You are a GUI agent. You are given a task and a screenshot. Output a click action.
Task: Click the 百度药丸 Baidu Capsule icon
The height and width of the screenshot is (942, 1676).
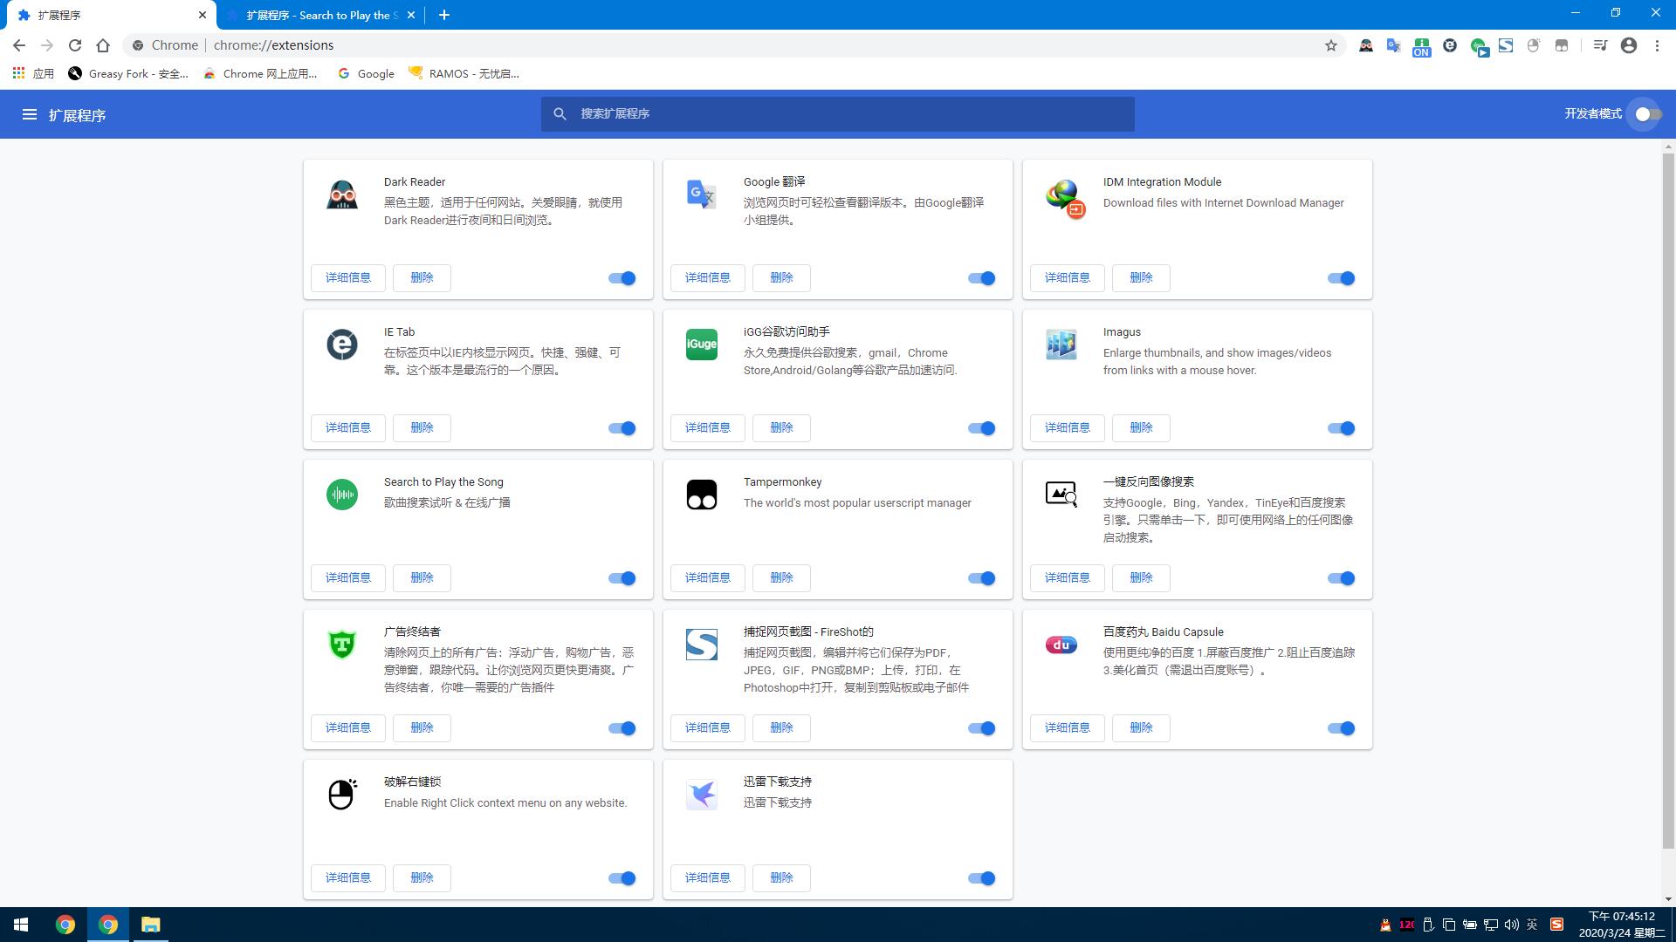pyautogui.click(x=1061, y=645)
